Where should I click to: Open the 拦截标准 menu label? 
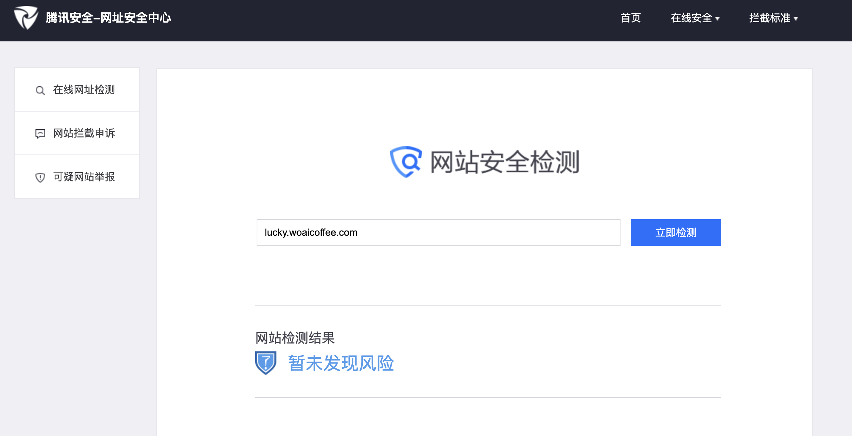tap(769, 18)
